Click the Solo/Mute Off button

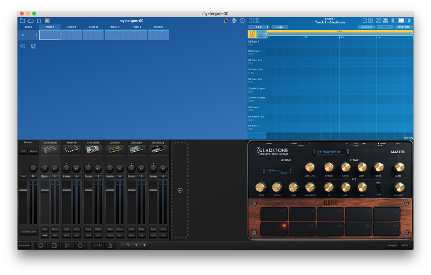click(x=29, y=232)
